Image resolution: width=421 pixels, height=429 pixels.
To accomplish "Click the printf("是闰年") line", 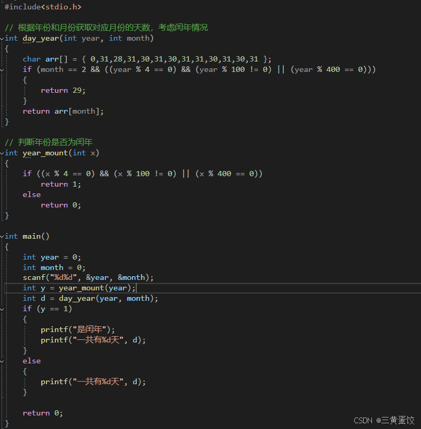I will pos(78,329).
